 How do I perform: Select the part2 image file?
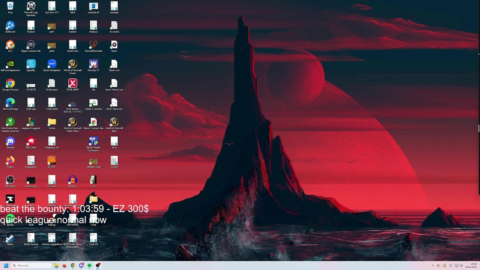point(52,46)
